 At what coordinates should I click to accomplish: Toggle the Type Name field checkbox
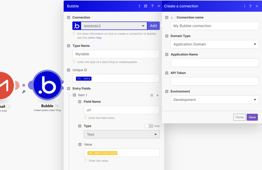(x=68, y=46)
